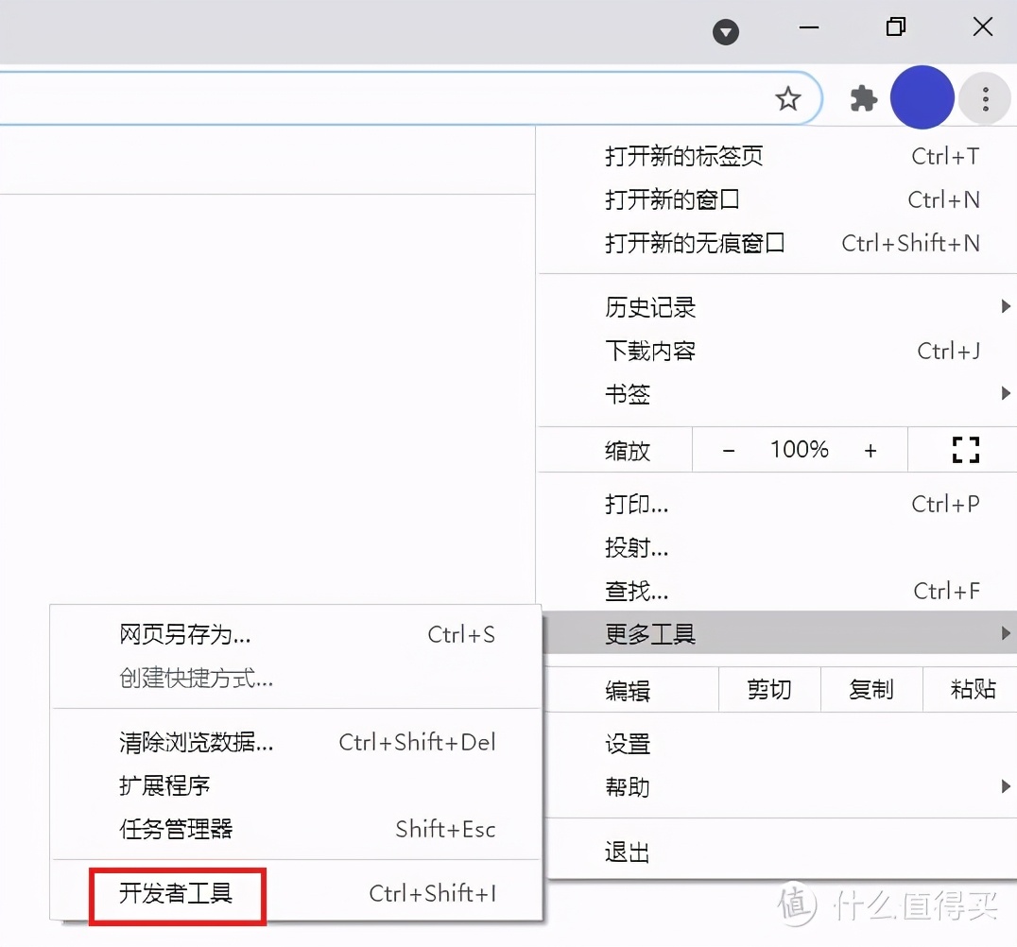The image size is (1017, 947).
Task: Open the Extensions puzzle icon
Action: (x=863, y=97)
